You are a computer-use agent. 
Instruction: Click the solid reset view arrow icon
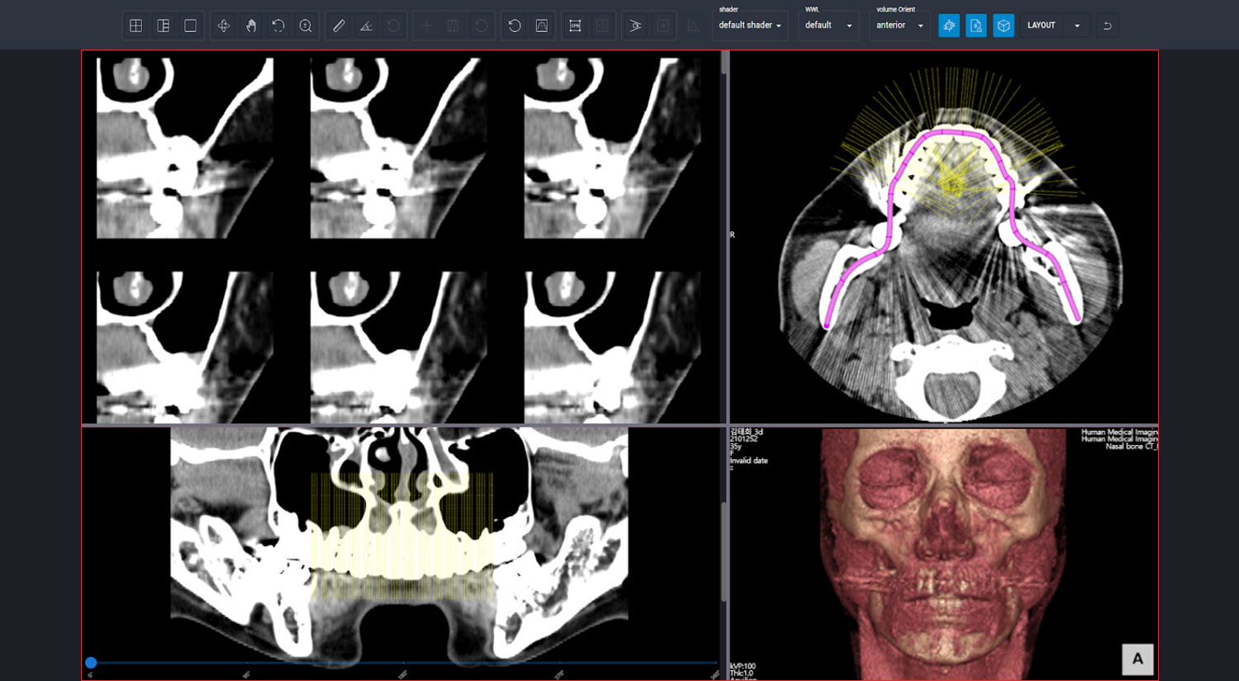click(515, 26)
